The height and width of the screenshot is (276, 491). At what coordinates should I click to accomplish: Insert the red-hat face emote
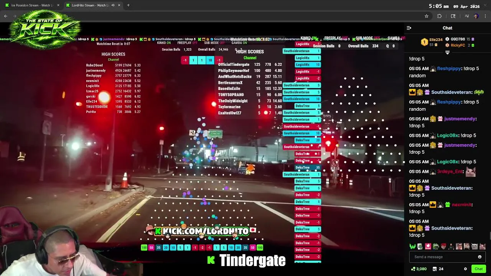coord(443,246)
